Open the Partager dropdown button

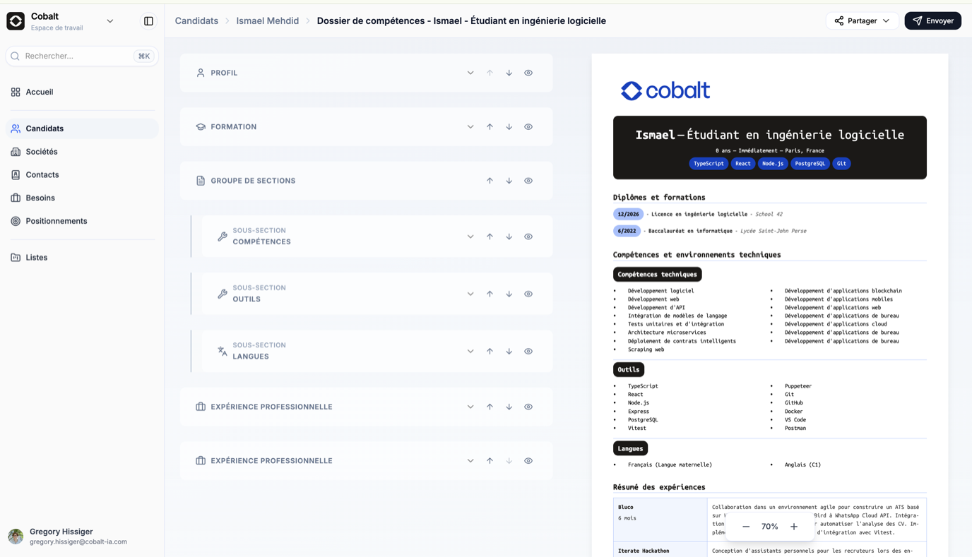862,21
